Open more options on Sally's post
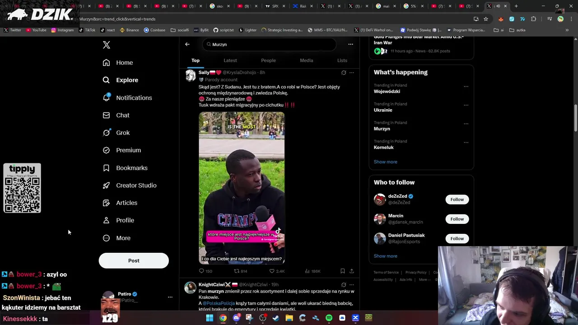 (352, 72)
